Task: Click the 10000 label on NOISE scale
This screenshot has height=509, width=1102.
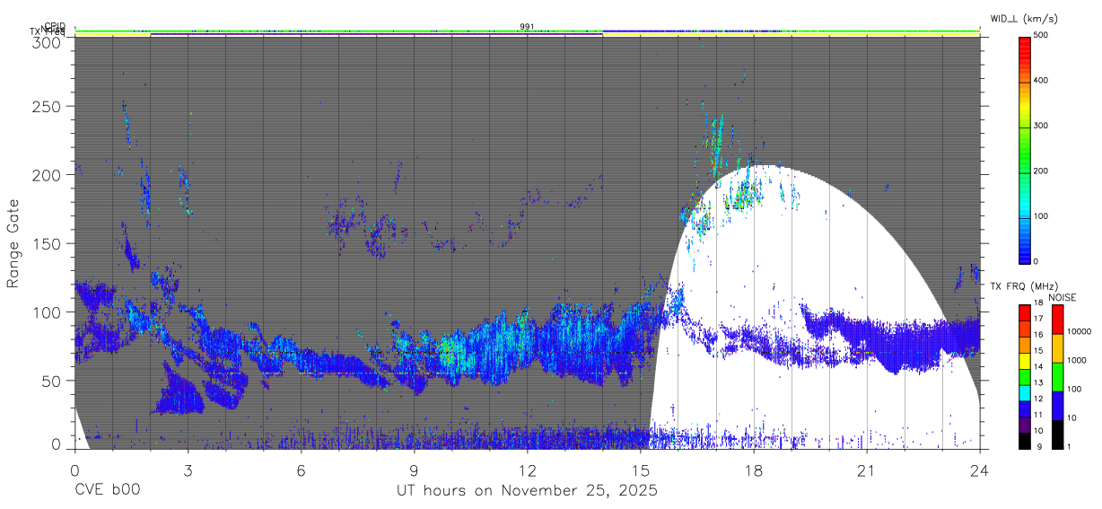Action: click(x=1081, y=332)
